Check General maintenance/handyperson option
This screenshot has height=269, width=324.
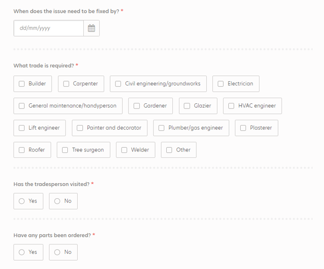coord(22,106)
